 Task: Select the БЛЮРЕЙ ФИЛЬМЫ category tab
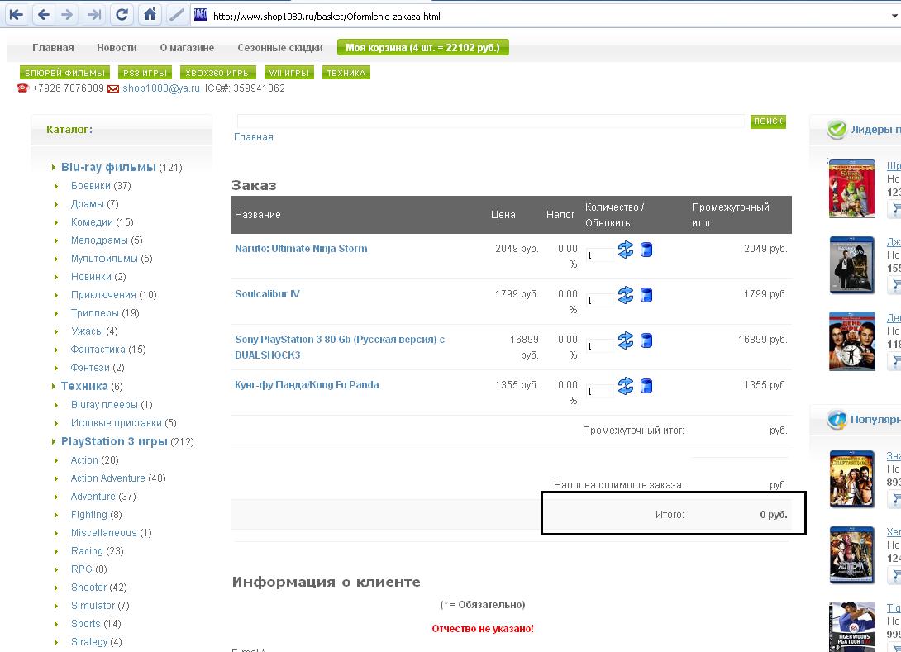[x=64, y=73]
